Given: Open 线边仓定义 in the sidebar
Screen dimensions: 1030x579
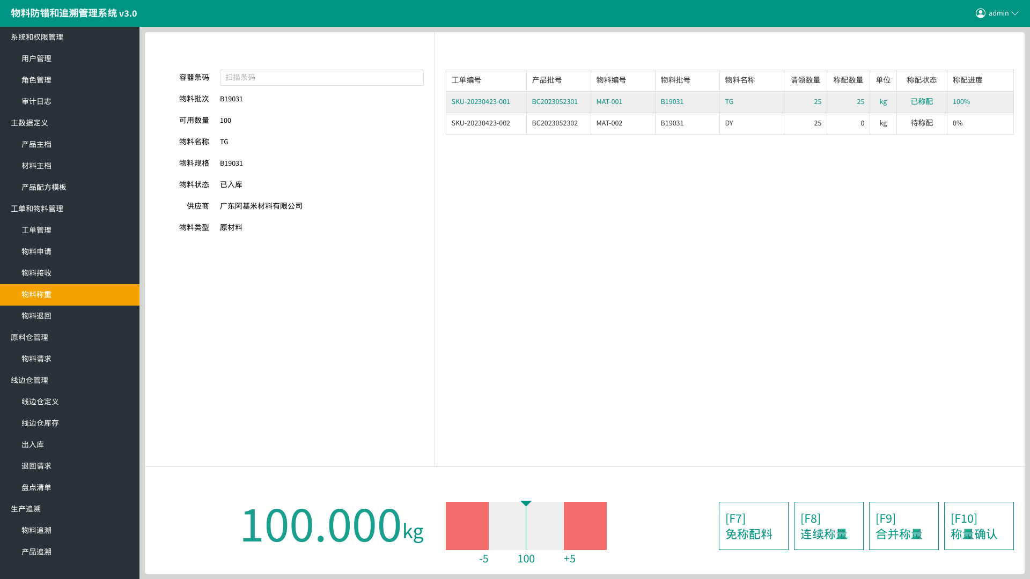Looking at the screenshot, I should pyautogui.click(x=70, y=402).
